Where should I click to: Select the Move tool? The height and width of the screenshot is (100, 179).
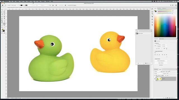click(x=2, y=9)
